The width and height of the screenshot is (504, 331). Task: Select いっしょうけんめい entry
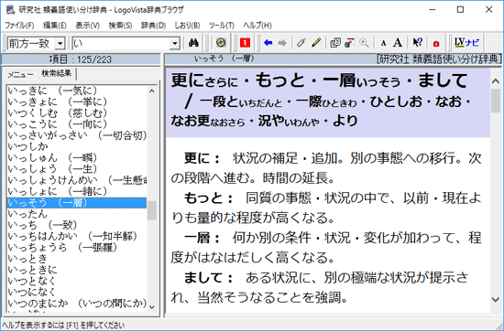(x=77, y=180)
